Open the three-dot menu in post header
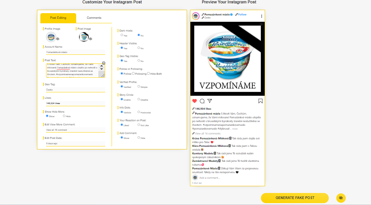Viewport: 371px width, 205px height. [261, 16]
